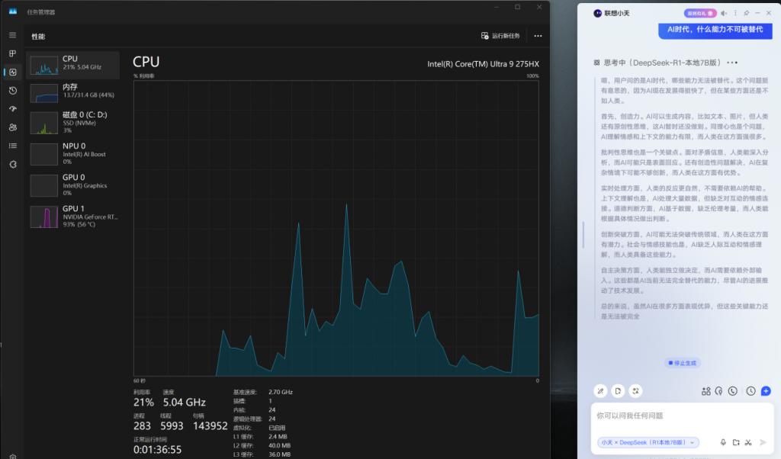Click the 5.04 GHz speed value
This screenshot has height=459, width=781.
185,403
